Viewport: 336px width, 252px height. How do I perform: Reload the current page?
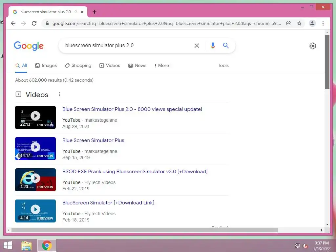coord(34,23)
